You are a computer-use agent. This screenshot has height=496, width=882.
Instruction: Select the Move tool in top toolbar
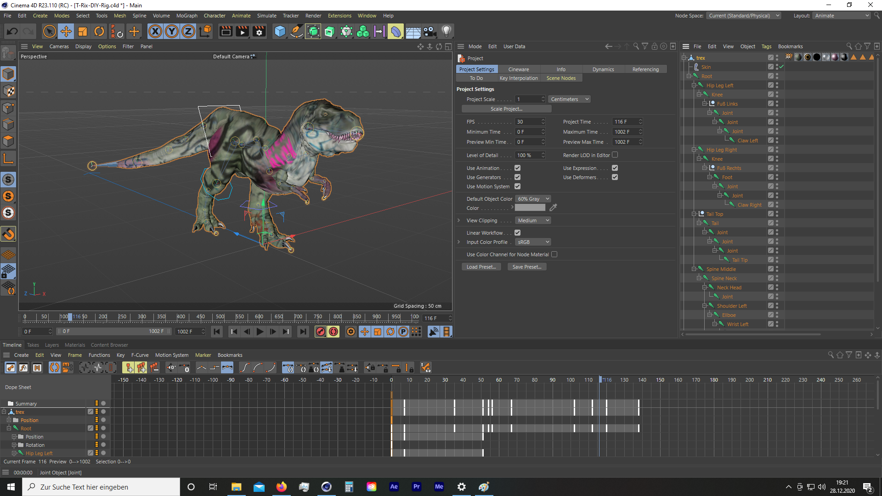coord(66,32)
